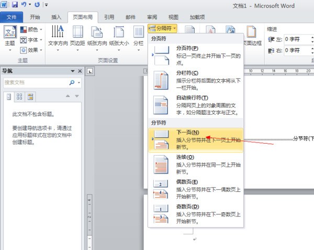Screen dimensions: 314x250
Task: Undo the last action
Action: coord(24,4)
